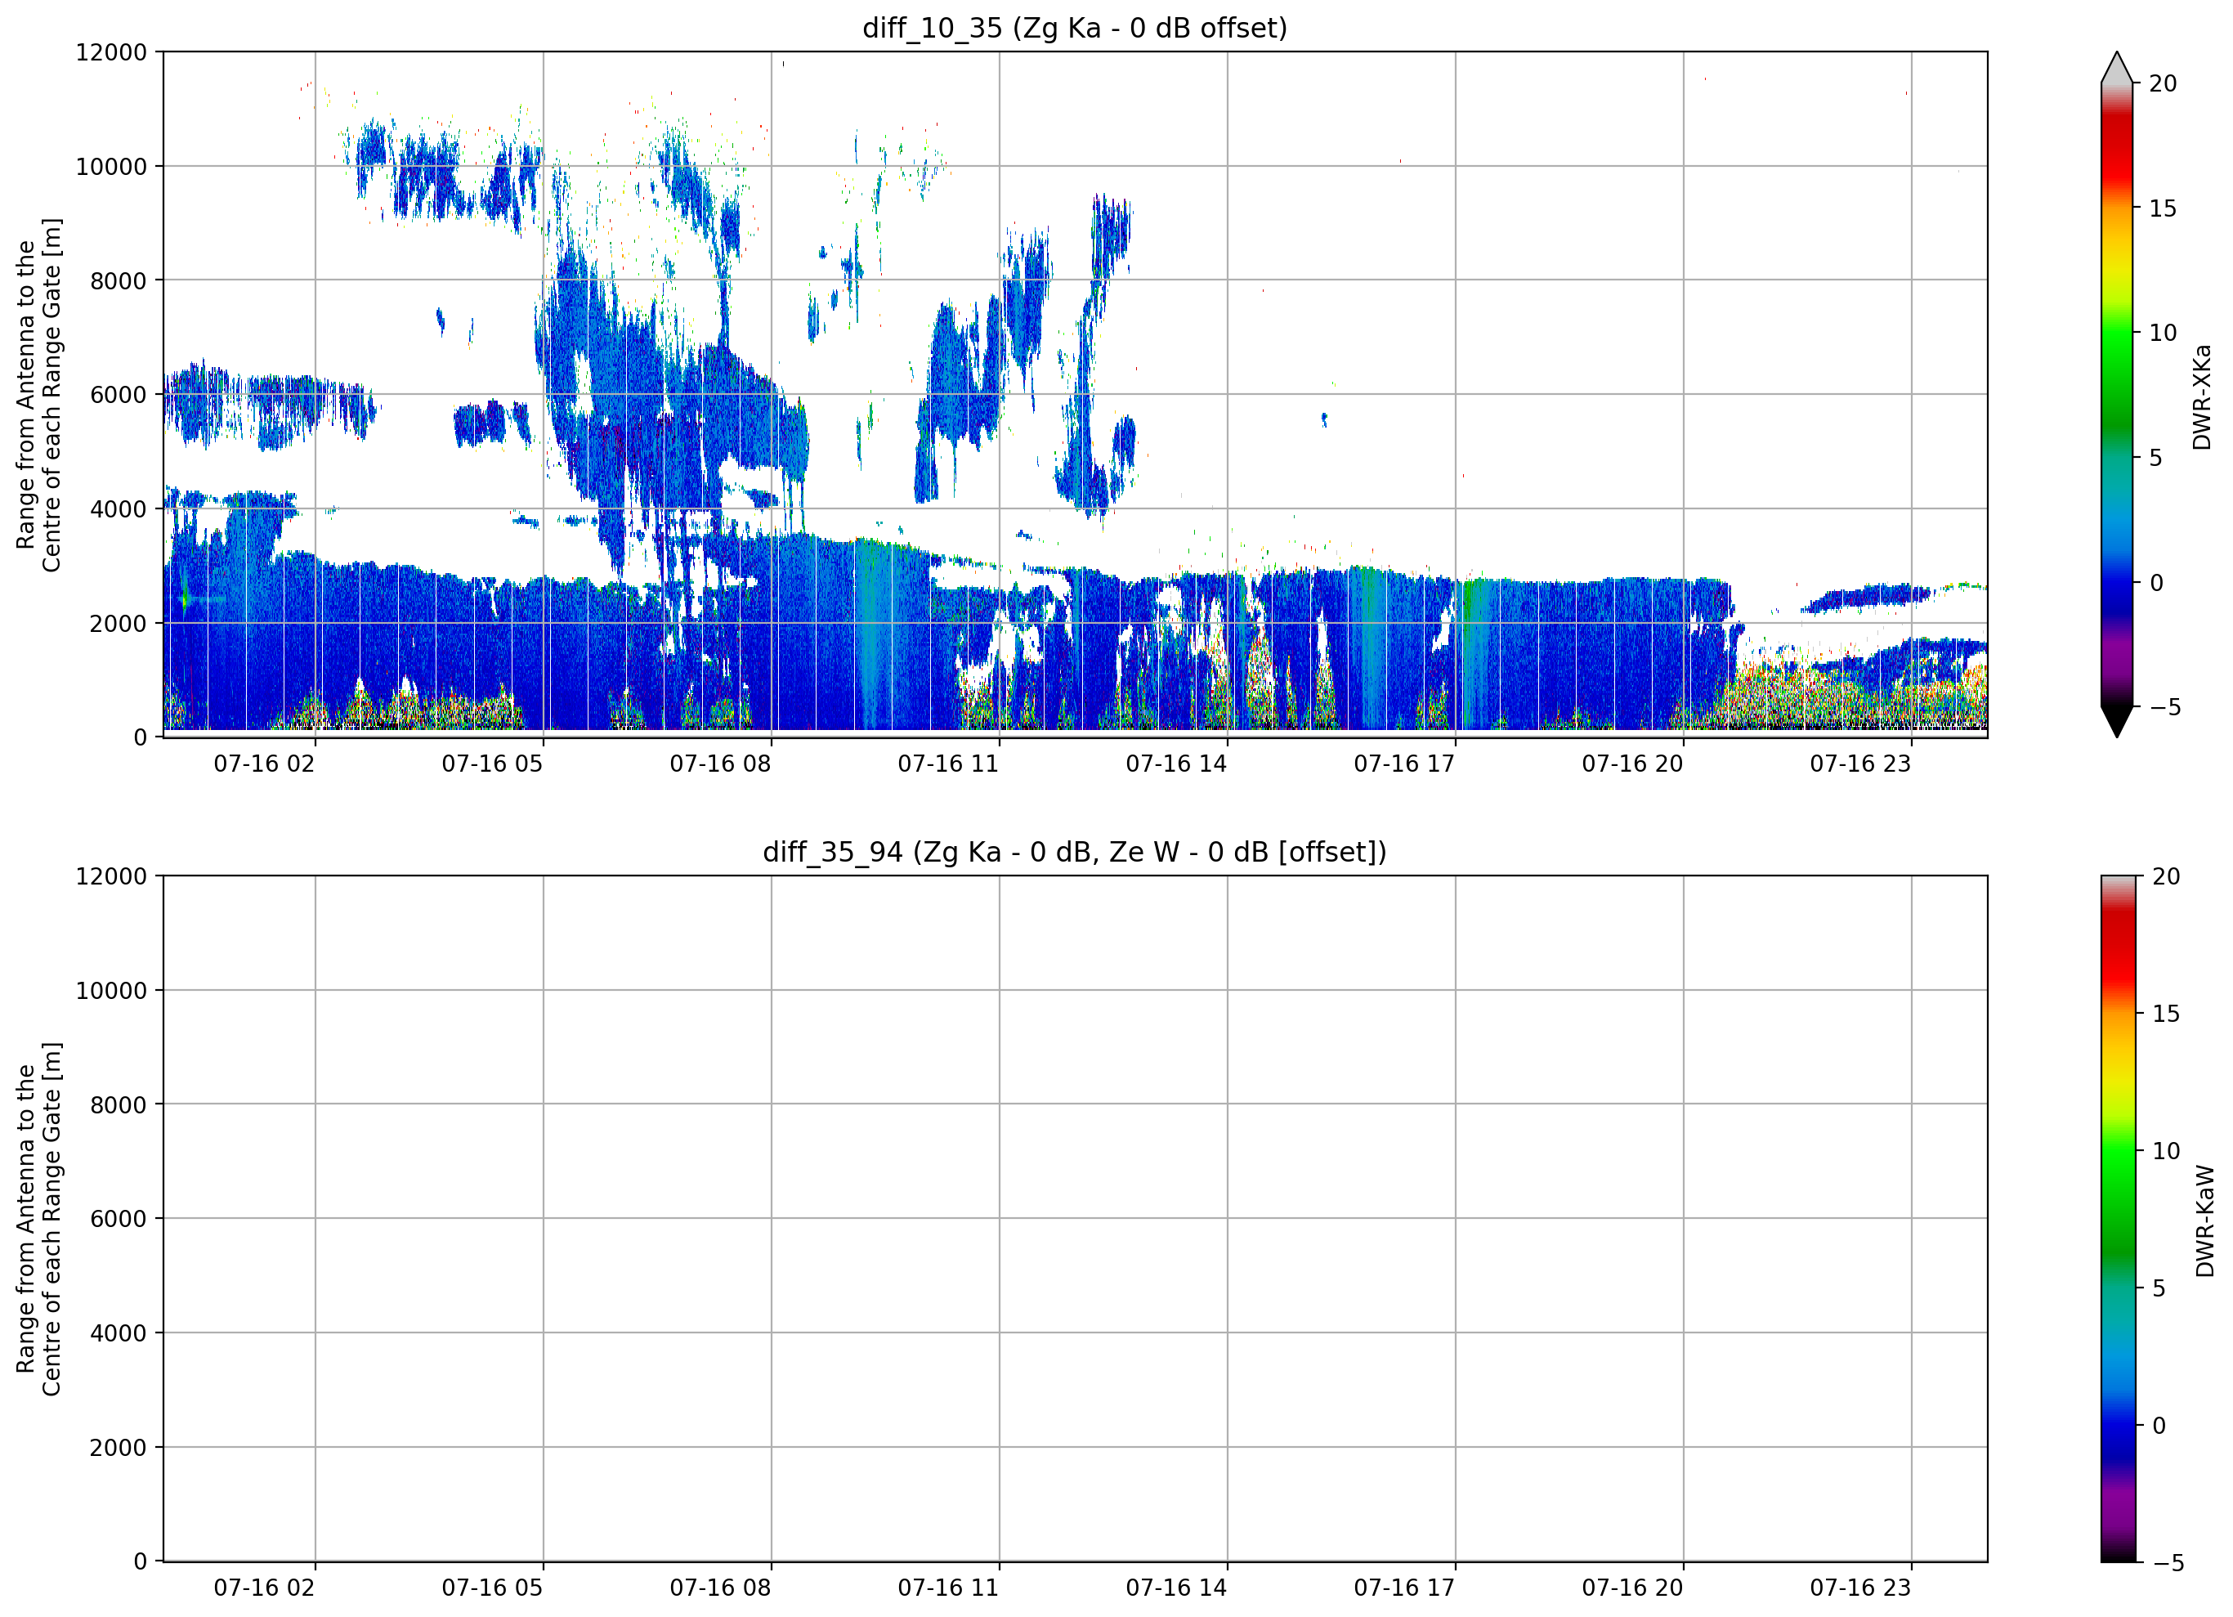Screen dimensions: 2233x1617
Task: Click the bottom plot y-axis Range title
Action: pos(38,1219)
